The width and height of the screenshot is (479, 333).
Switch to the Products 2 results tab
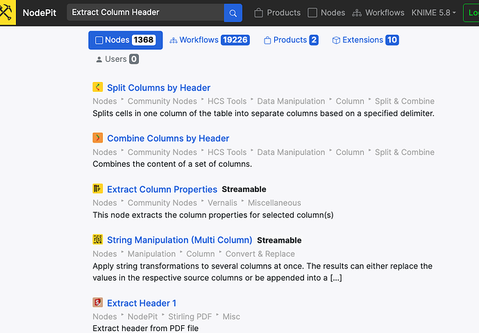pos(291,40)
